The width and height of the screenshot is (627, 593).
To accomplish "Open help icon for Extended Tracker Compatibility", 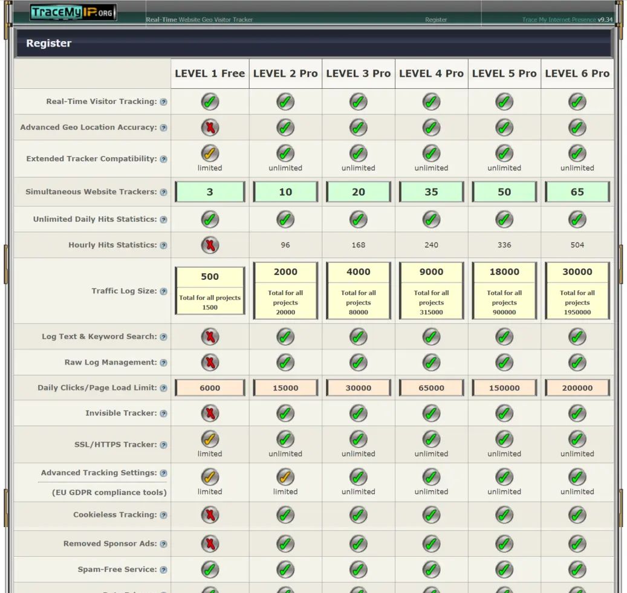I will [x=163, y=159].
